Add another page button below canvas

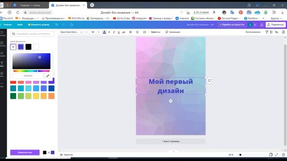coord(170,141)
